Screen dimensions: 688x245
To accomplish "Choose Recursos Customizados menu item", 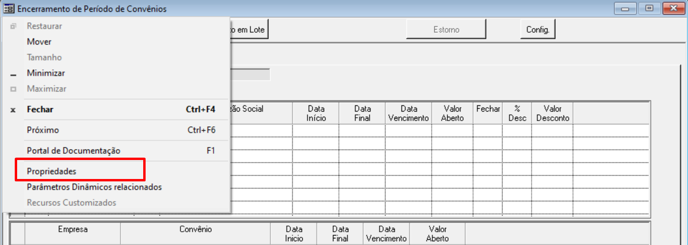I will coord(117,203).
